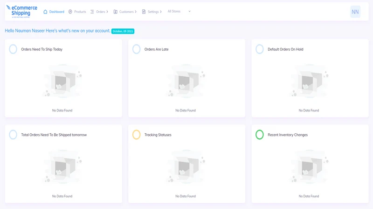Click empty box image in Orders Are Late
This screenshot has width=373, height=209.
186,81
